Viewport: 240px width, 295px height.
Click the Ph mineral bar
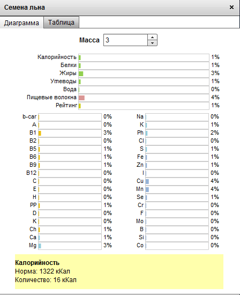click(177, 133)
